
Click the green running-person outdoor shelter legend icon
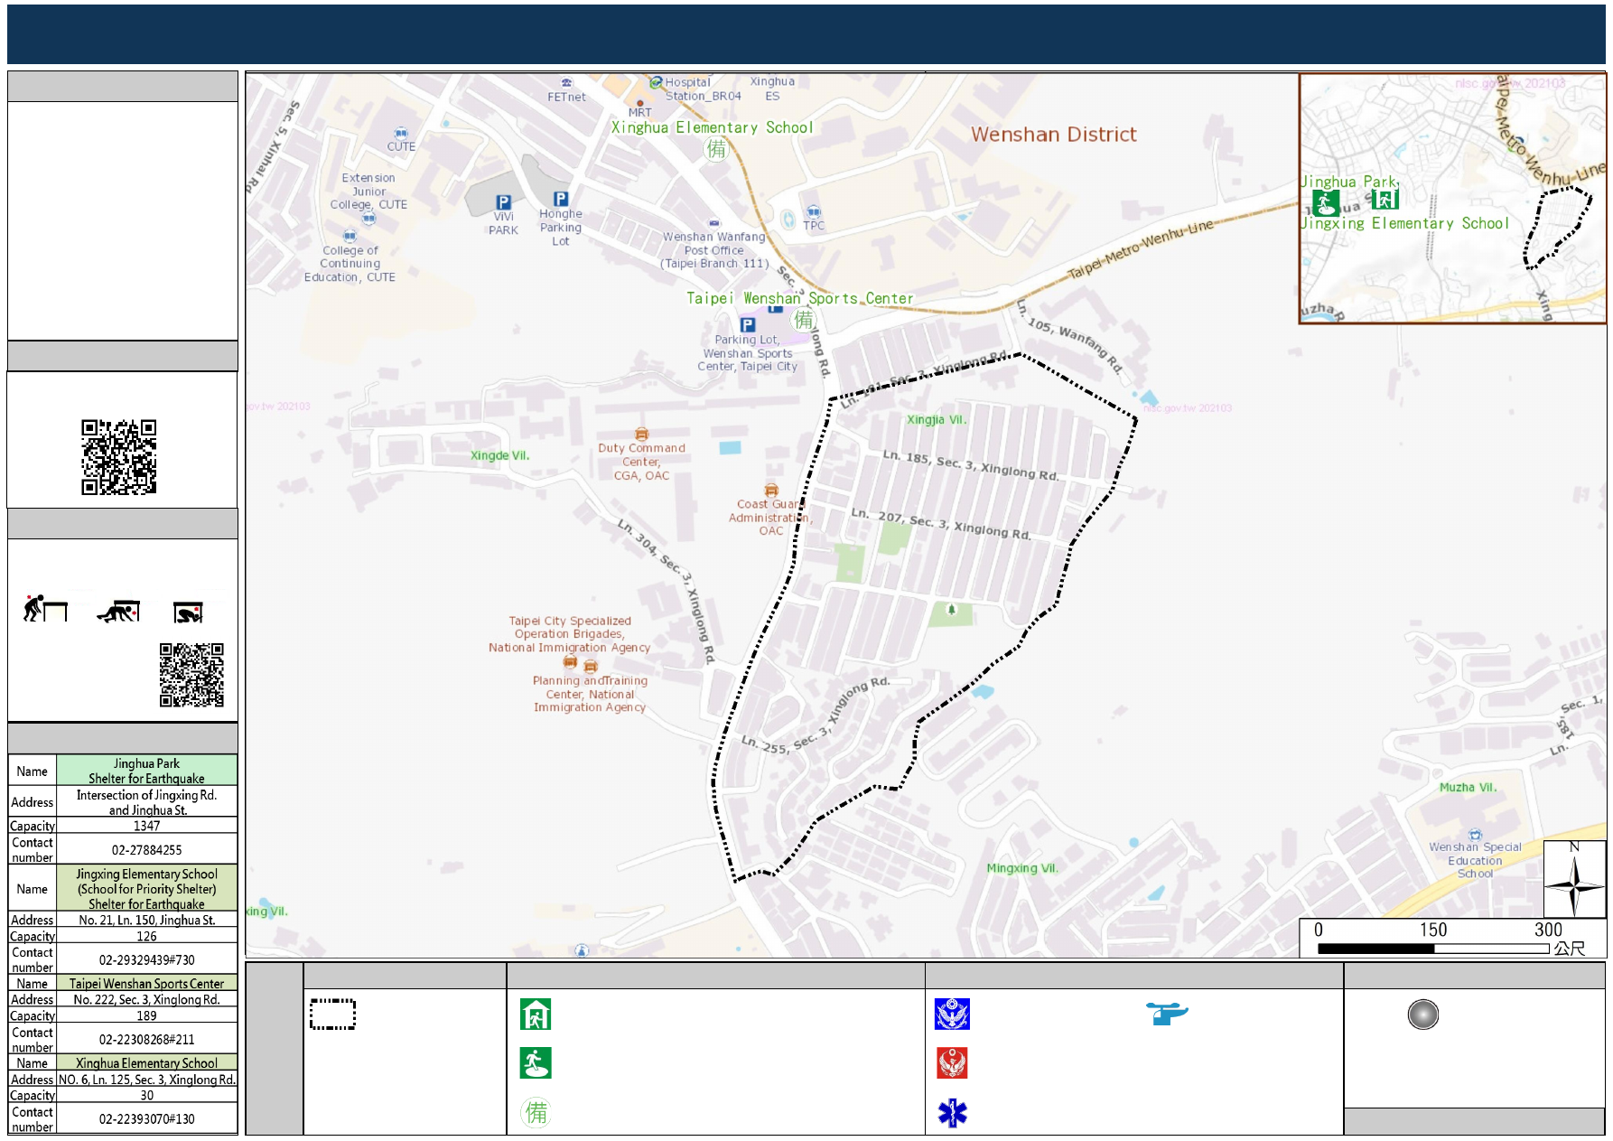[536, 1063]
